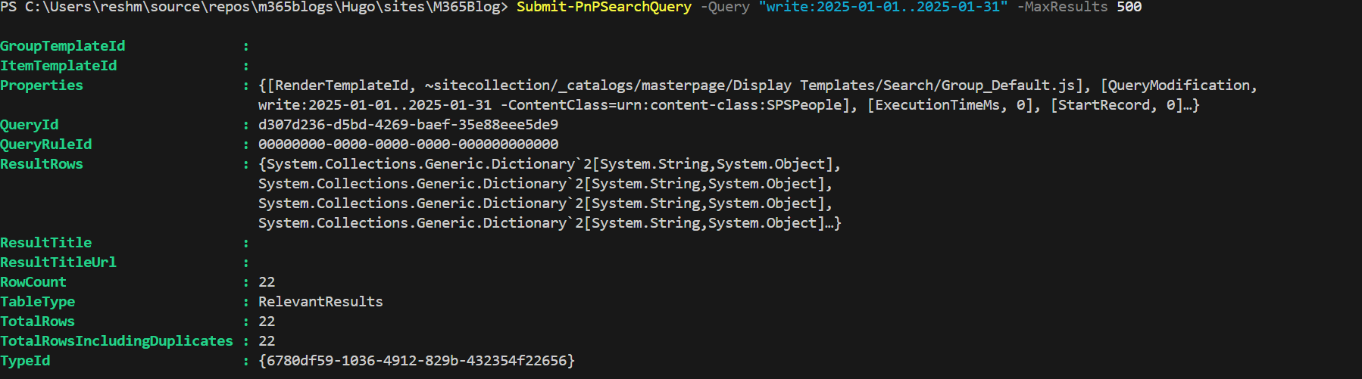Screen dimensions: 1362x379
Task: Click the TypeId label
Action: coord(25,361)
